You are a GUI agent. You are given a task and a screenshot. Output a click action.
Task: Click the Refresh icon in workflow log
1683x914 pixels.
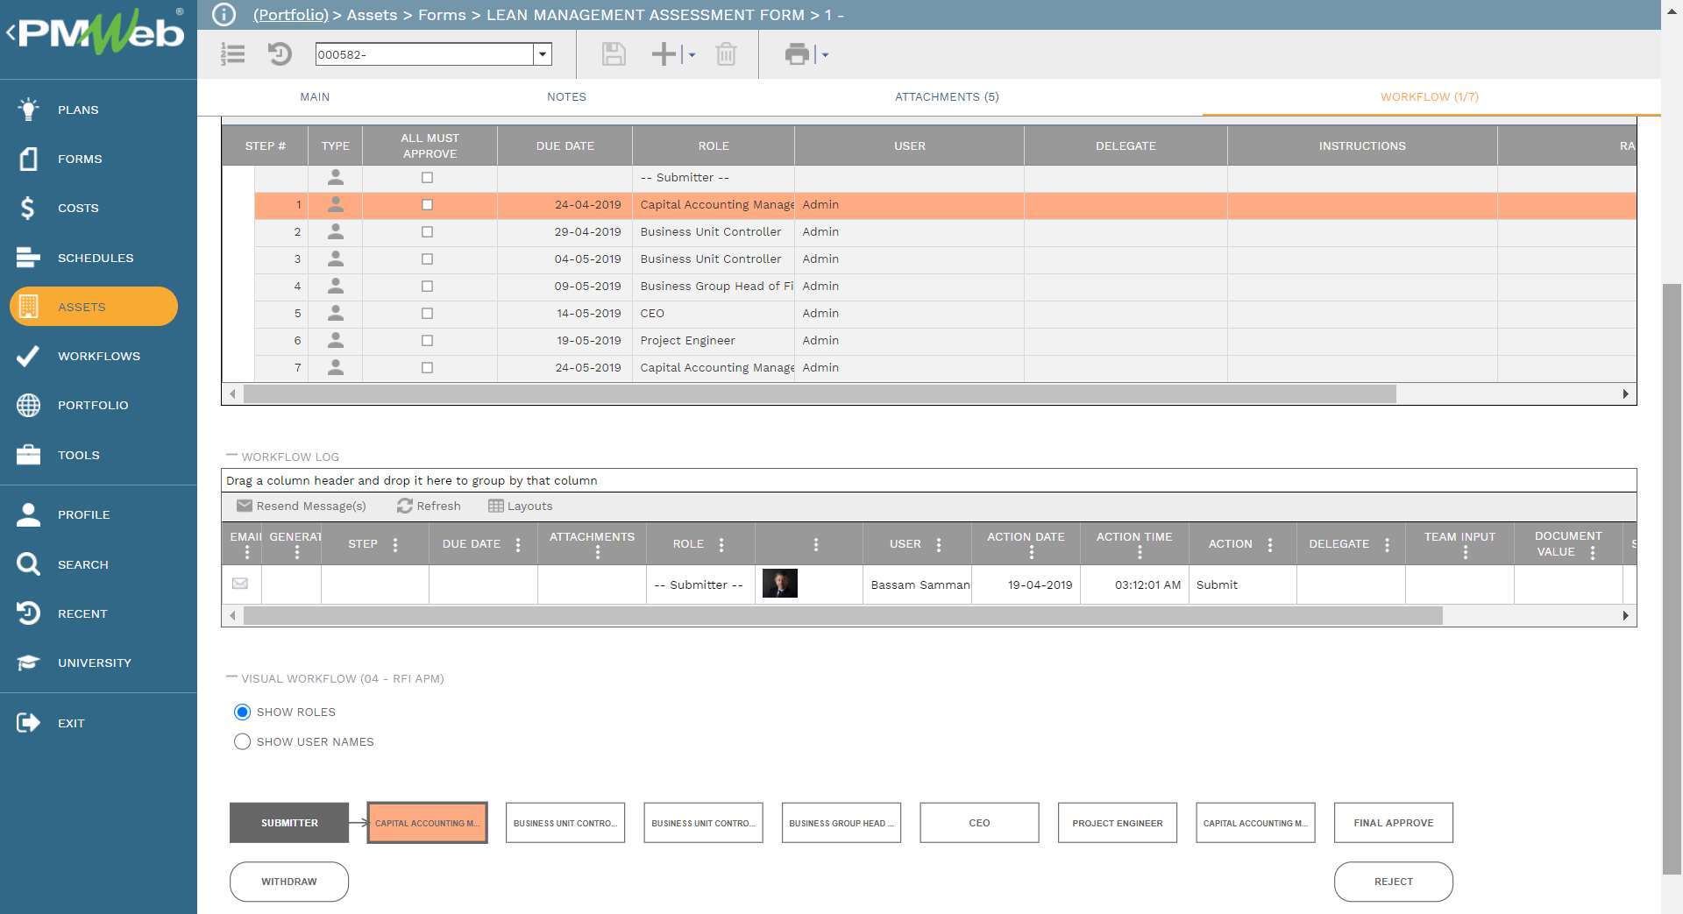(x=405, y=506)
